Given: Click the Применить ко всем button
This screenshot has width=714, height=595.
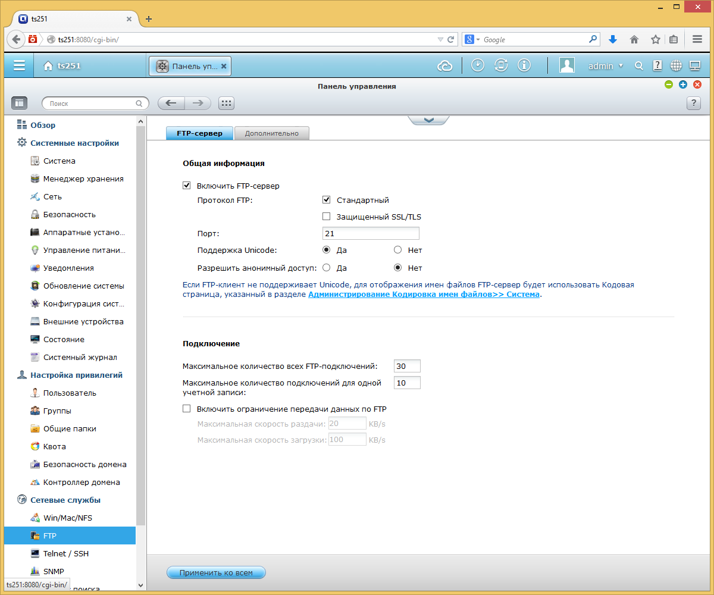Looking at the screenshot, I should pyautogui.click(x=216, y=573).
